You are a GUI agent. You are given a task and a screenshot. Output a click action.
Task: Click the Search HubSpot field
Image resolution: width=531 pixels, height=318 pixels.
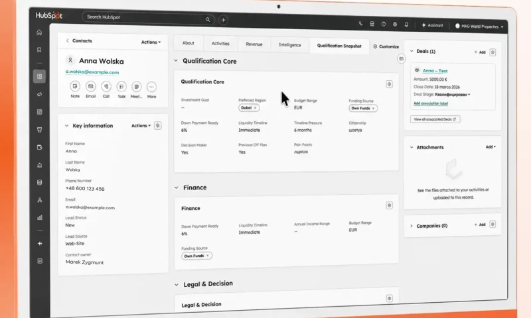click(148, 19)
